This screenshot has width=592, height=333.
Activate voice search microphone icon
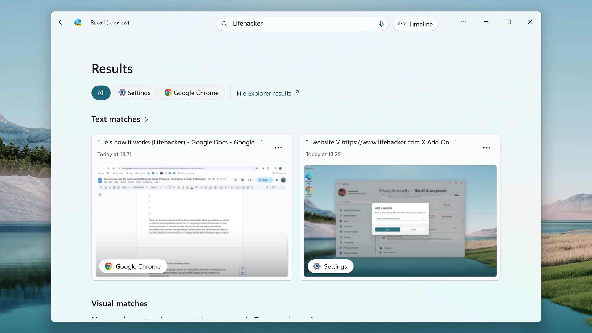pos(381,24)
